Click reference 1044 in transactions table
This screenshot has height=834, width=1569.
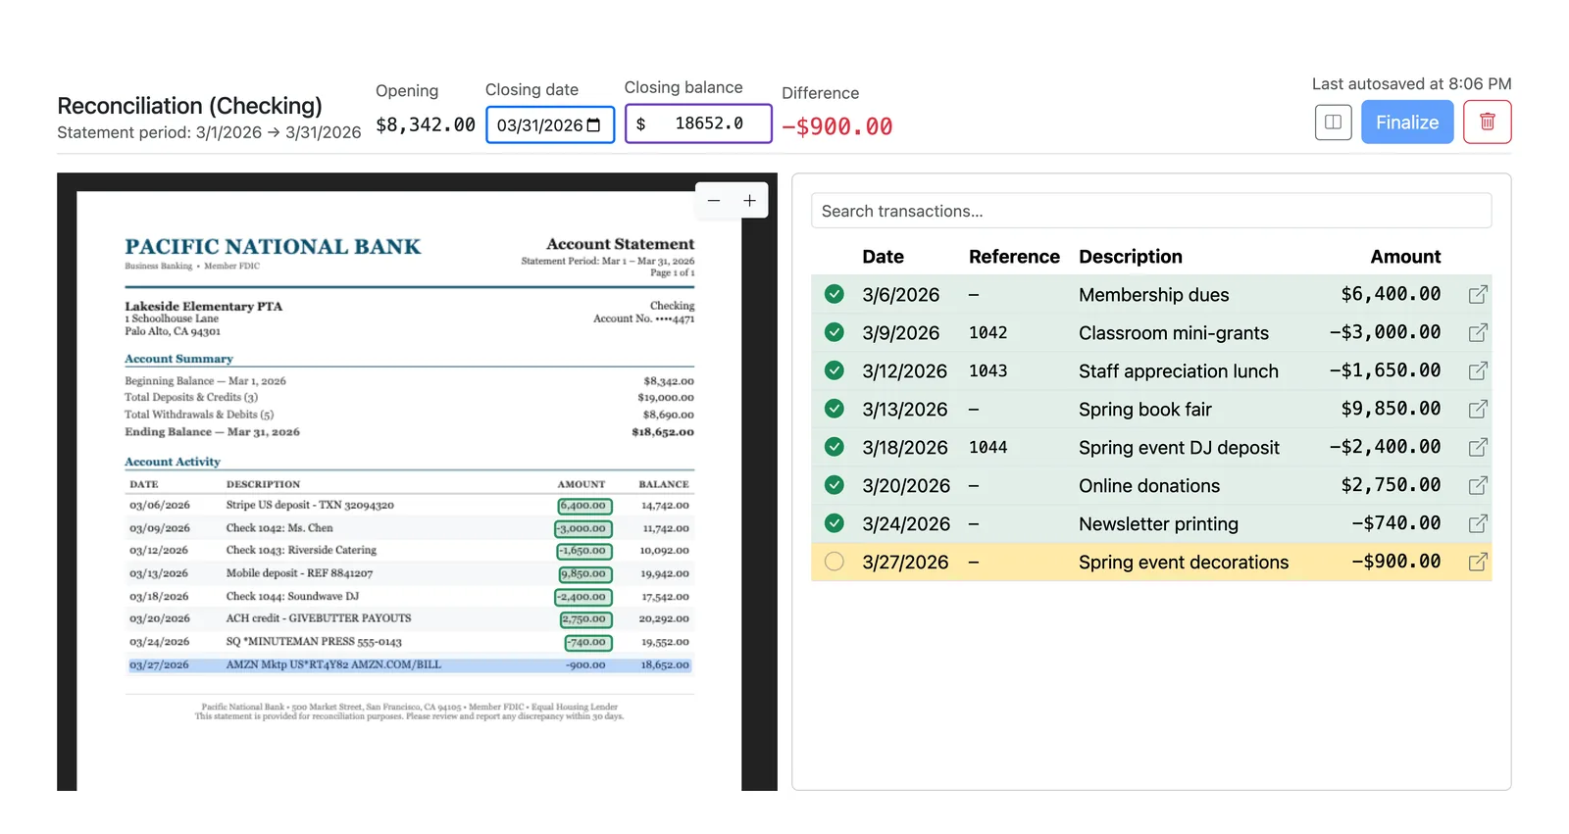[987, 448]
